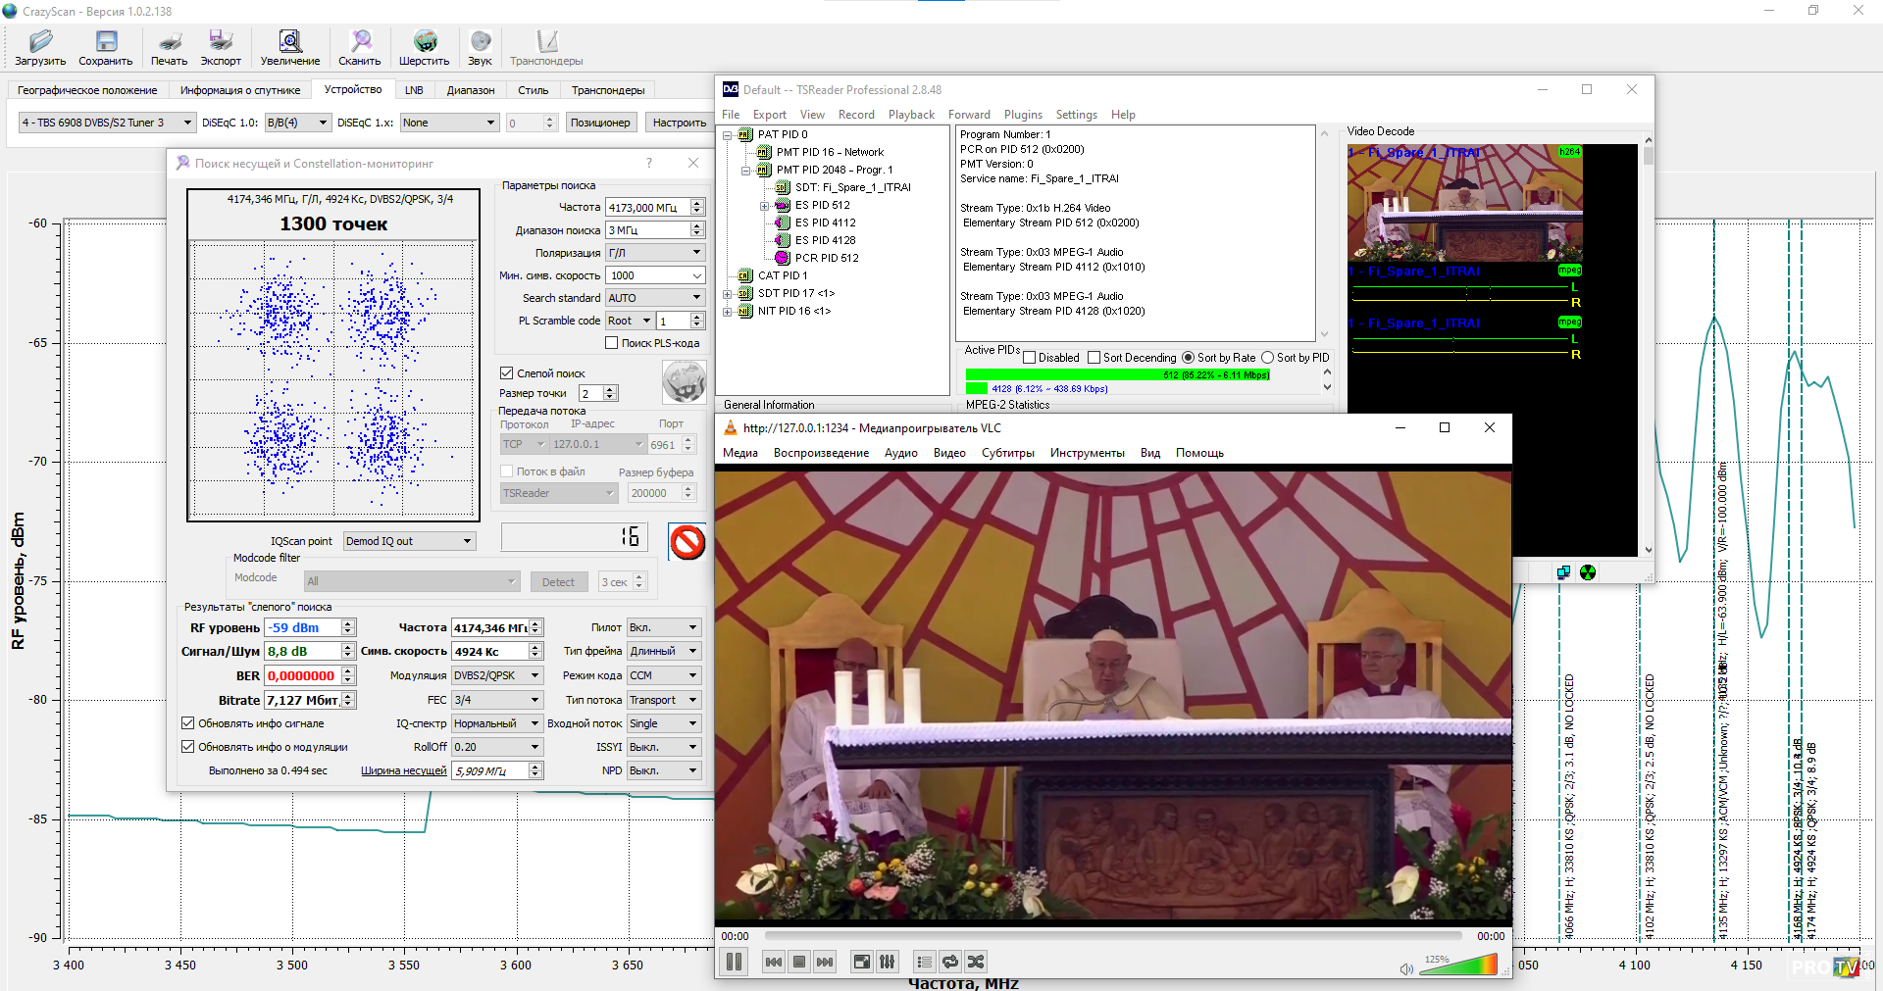The height and width of the screenshot is (991, 1883).
Task: Pause playback in VLC player
Action: pos(734,962)
